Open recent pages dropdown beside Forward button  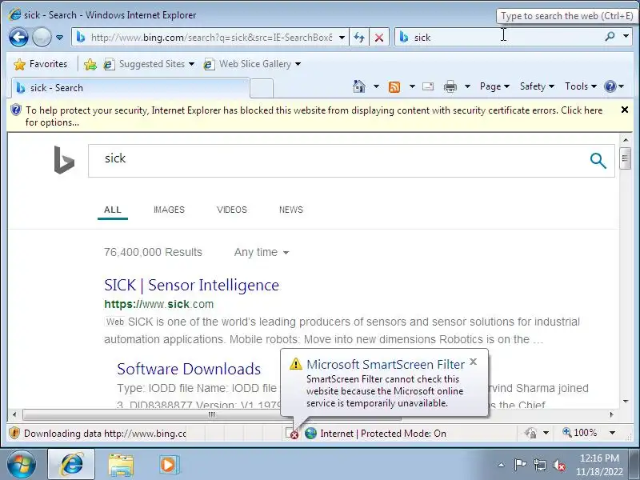coord(59,38)
